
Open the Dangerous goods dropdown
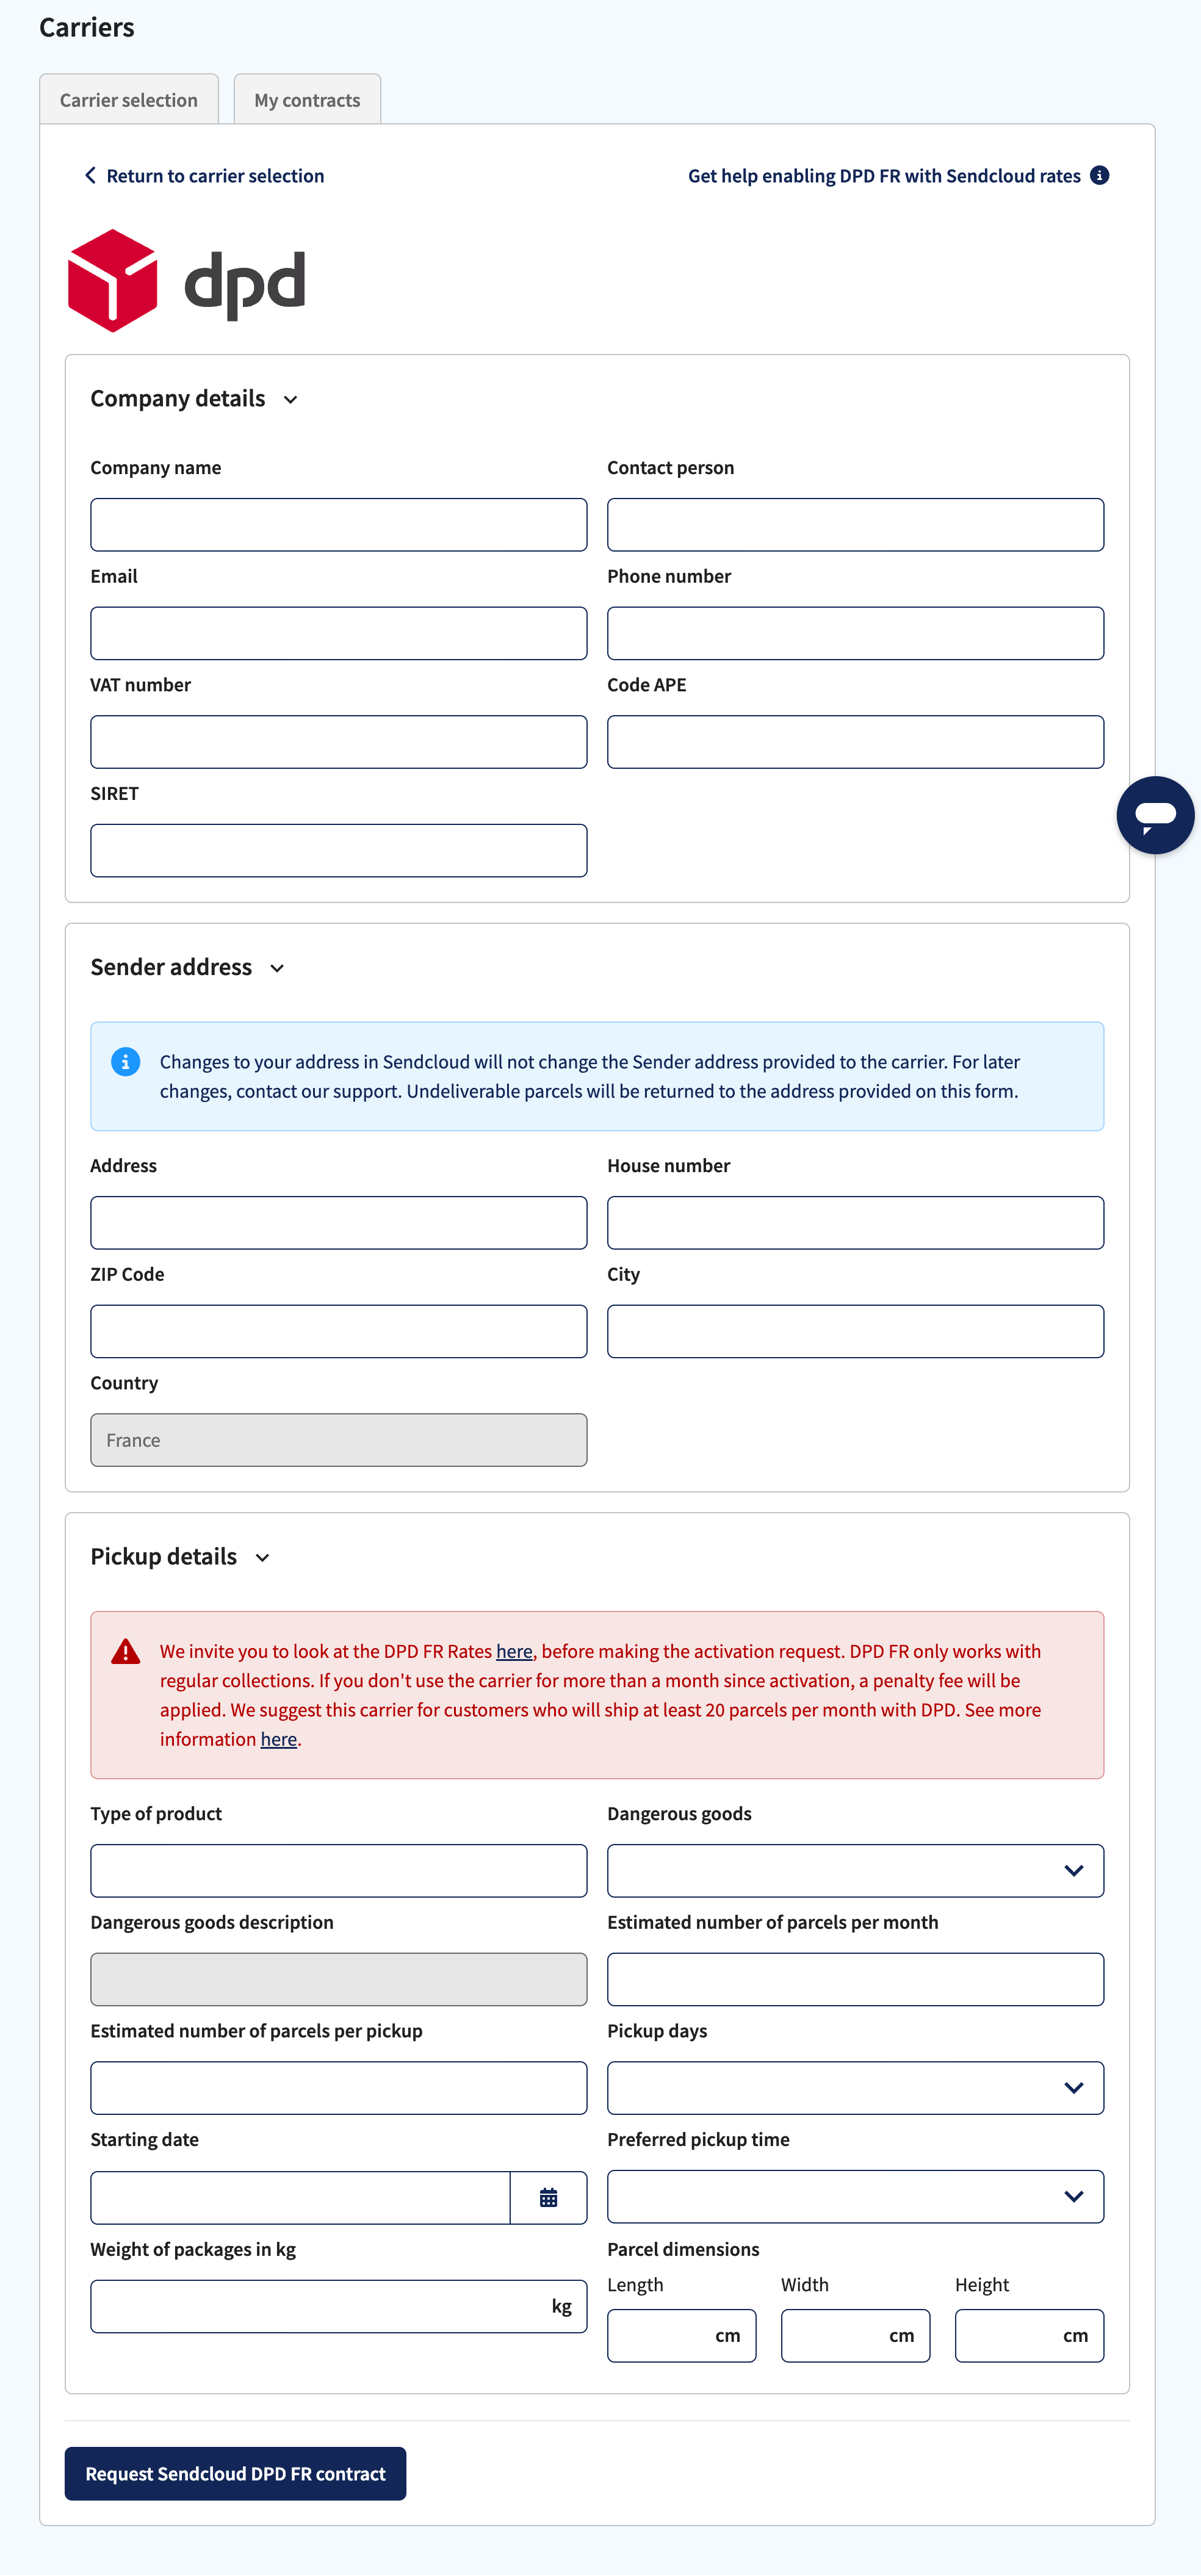(x=1074, y=1870)
